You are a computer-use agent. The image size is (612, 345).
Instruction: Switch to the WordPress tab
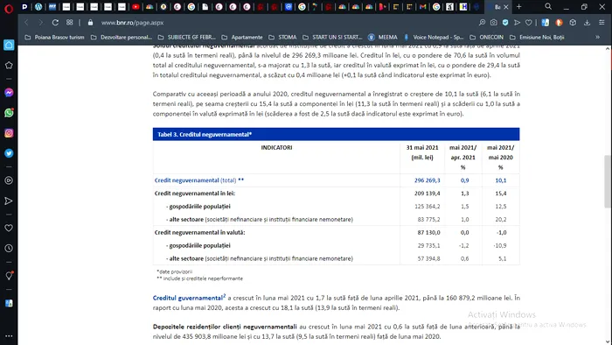[38, 7]
